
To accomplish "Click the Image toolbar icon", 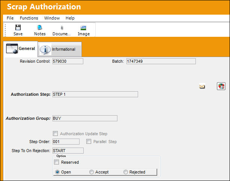I will [x=83, y=28].
